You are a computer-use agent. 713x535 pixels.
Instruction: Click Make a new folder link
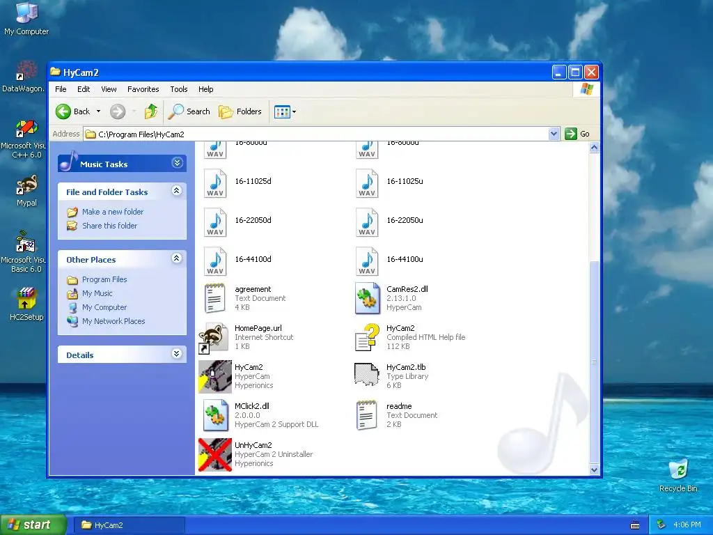click(x=113, y=212)
